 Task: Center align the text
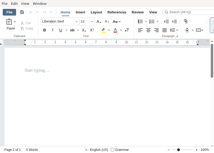148,30
